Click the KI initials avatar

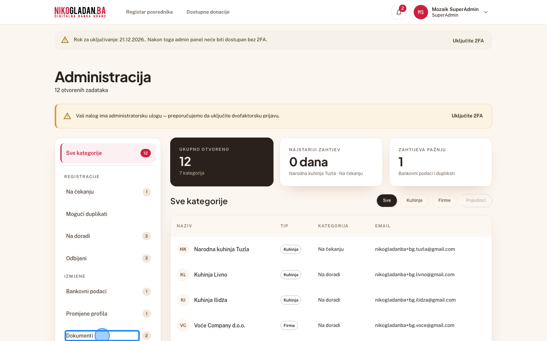tap(183, 300)
